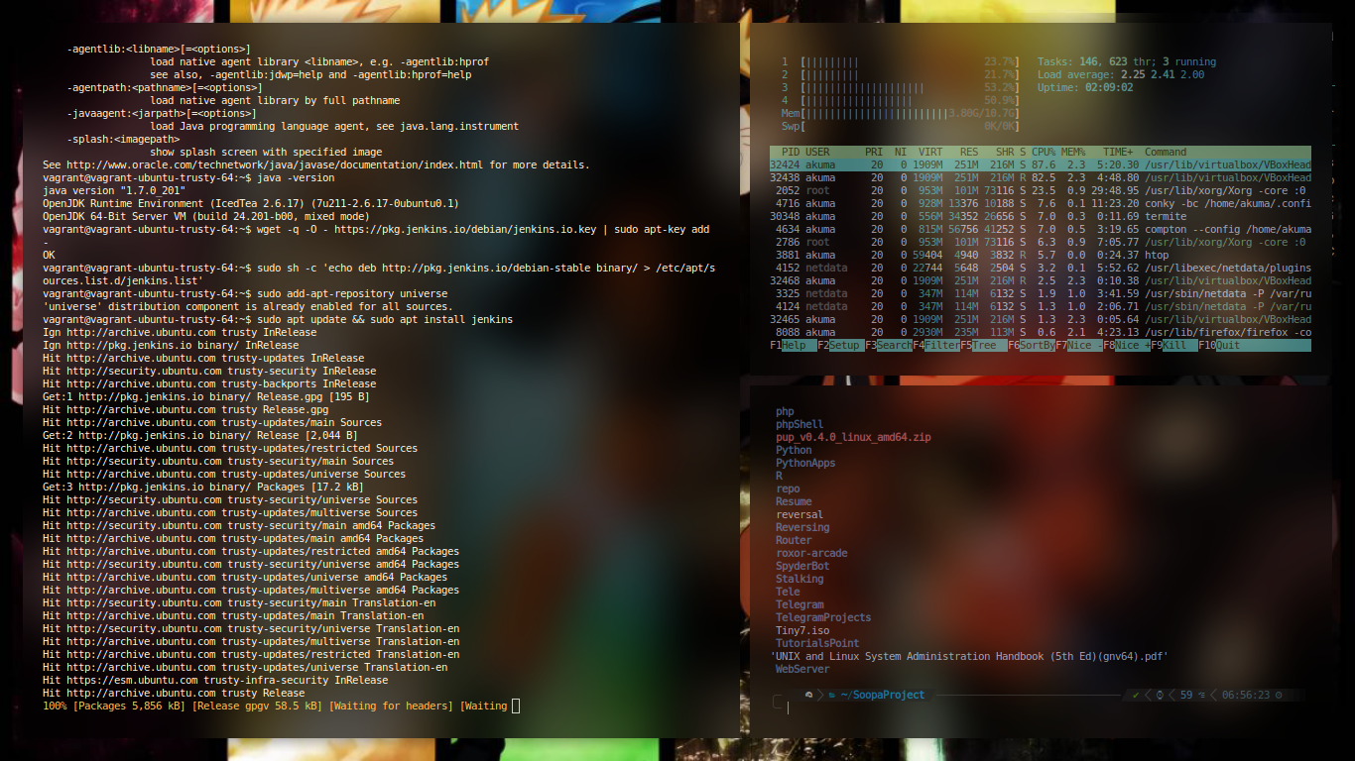Viewport: 1355px width, 761px height.
Task: Select the netdata plugins process PID 4152
Action: pyautogui.click(x=1041, y=268)
